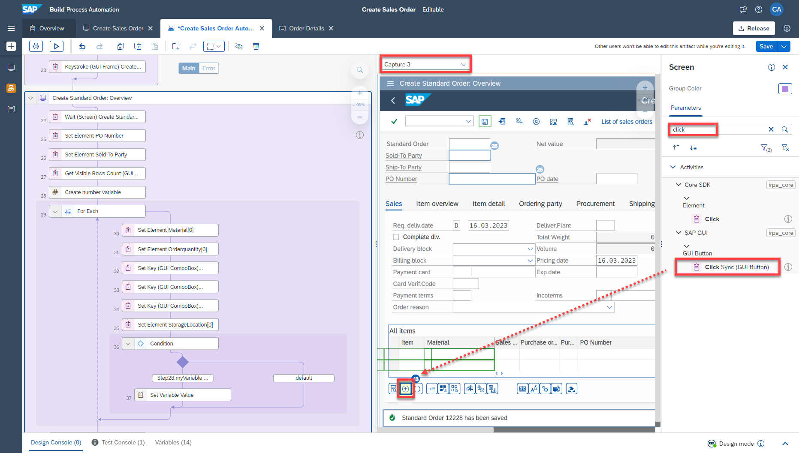The image size is (799, 453).
Task: Collapse the Condition step
Action: tap(128, 344)
